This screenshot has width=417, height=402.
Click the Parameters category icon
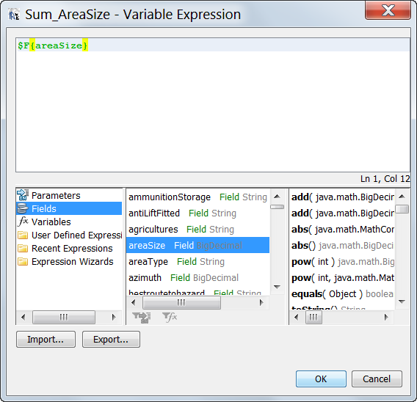point(23,195)
